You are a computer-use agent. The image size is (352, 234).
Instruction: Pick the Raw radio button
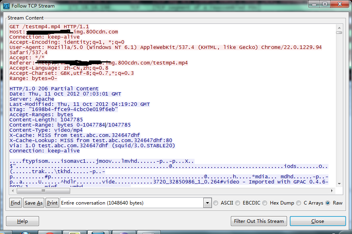328,203
